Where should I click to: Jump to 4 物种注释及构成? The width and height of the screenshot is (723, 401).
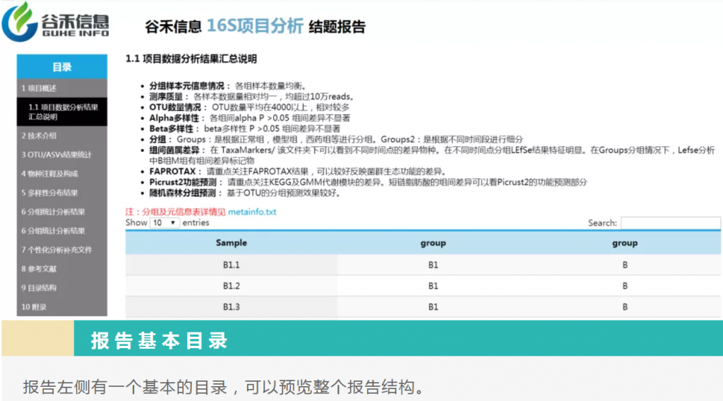coord(49,174)
